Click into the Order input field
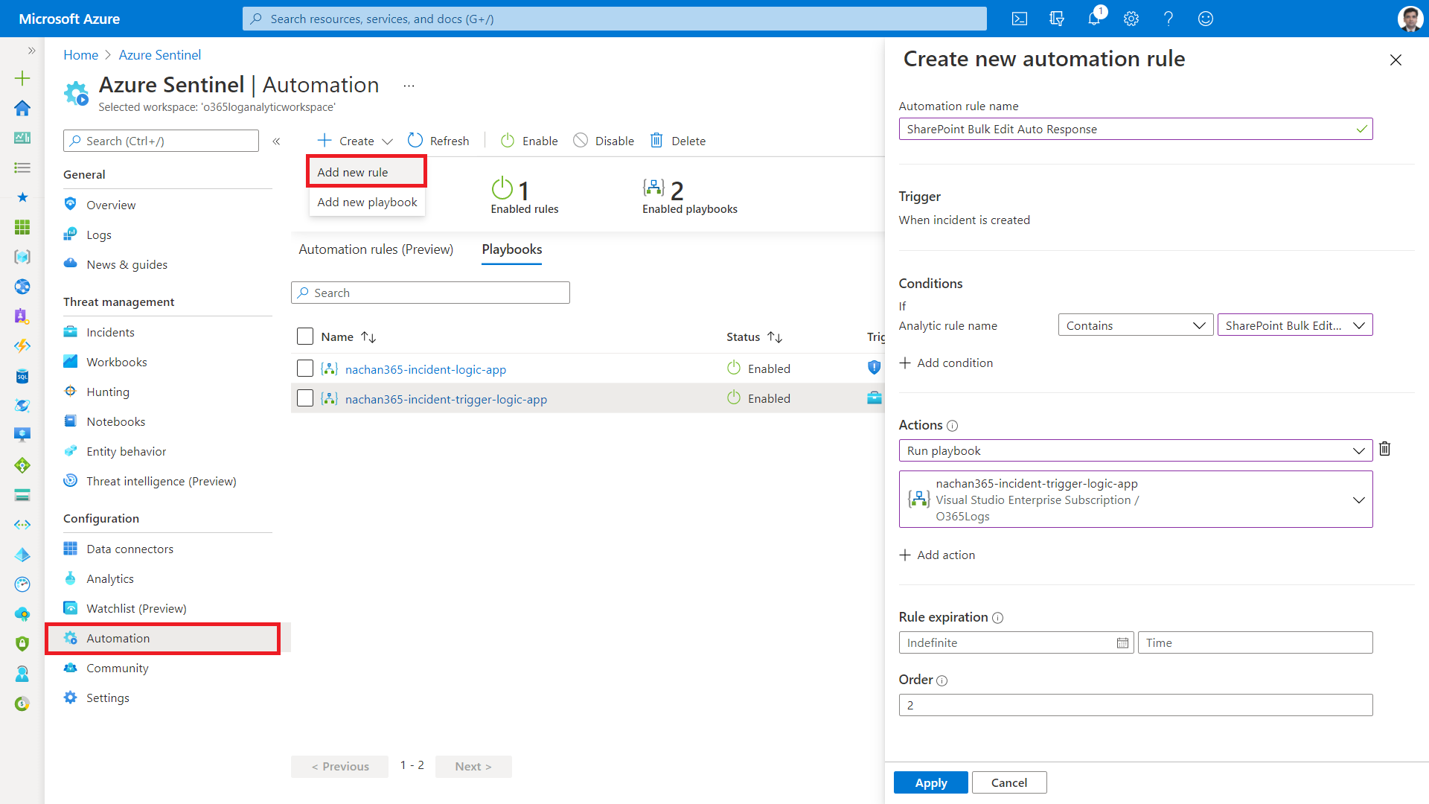The image size is (1429, 804). tap(1134, 705)
